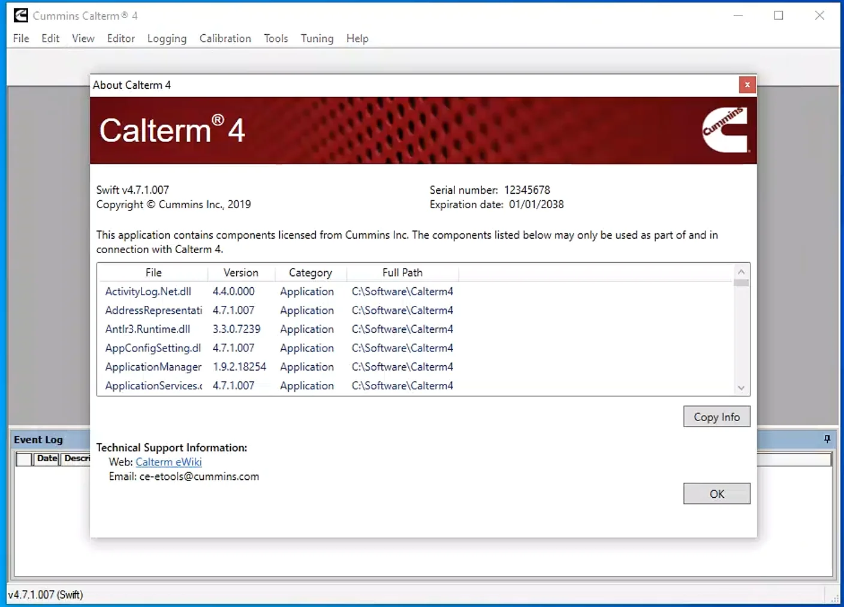
Task: Open the Logging menu
Action: [x=167, y=38]
